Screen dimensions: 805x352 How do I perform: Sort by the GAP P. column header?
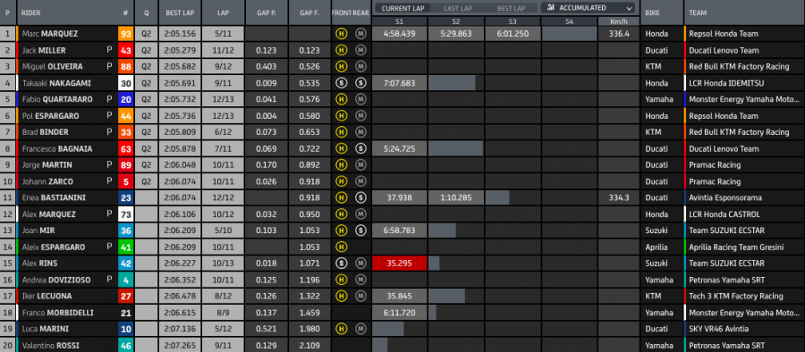tap(267, 13)
